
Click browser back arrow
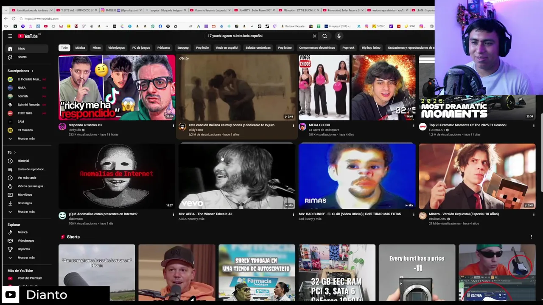pos(6,19)
